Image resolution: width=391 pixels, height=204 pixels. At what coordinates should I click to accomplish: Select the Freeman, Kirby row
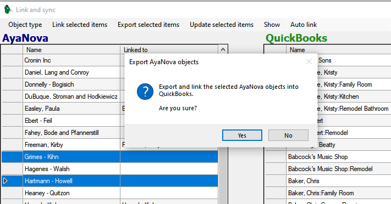coord(71,145)
